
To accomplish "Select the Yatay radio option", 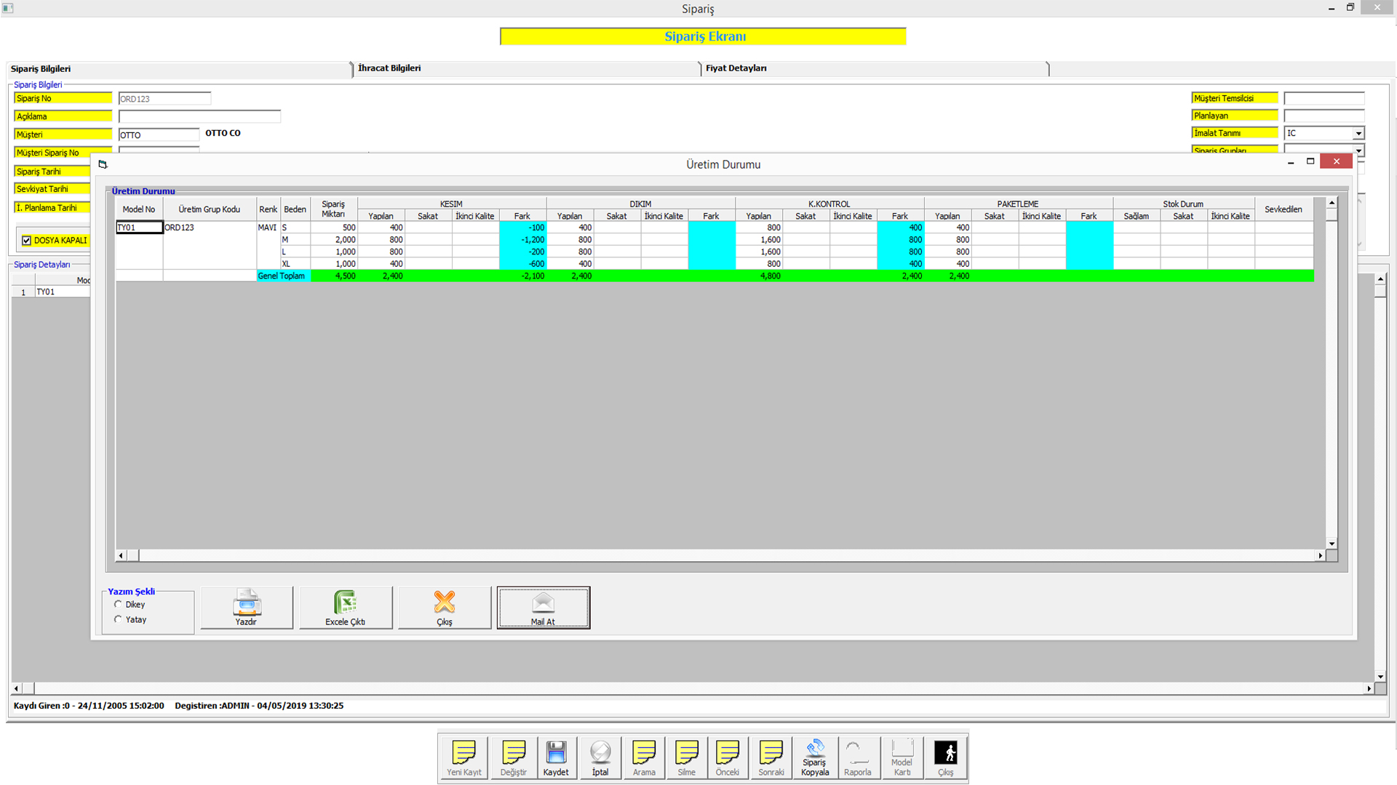I will [119, 619].
